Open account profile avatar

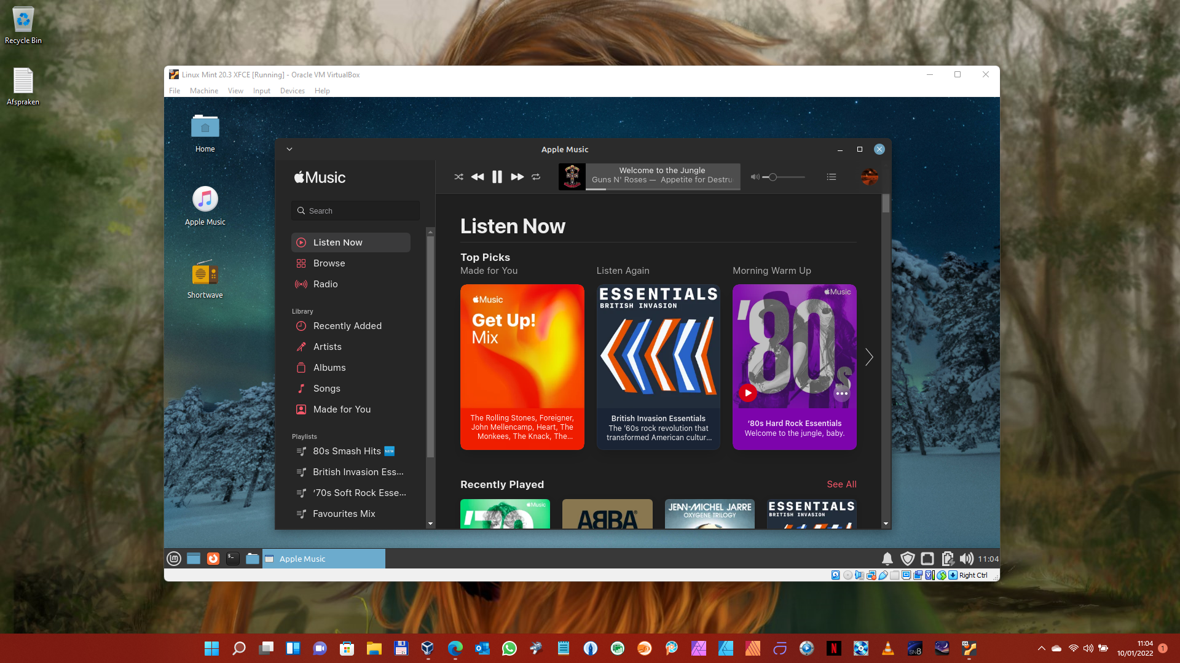869,177
